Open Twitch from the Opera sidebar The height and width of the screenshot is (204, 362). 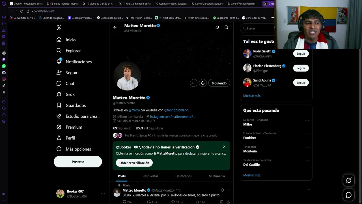pos(4,59)
